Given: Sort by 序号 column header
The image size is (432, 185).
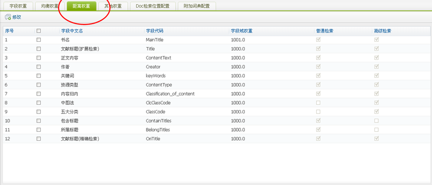Looking at the screenshot, I should click(x=10, y=31).
